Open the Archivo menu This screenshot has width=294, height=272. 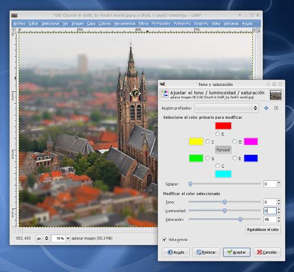tap(19, 24)
